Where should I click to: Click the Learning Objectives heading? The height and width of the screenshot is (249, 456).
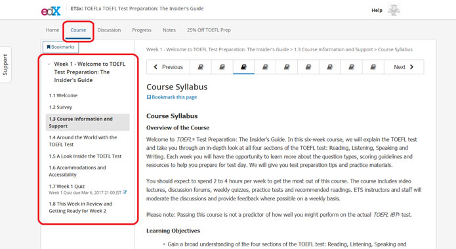(173, 231)
